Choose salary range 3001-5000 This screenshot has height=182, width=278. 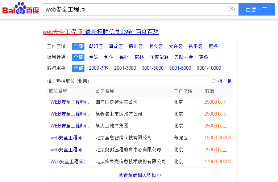click(x=153, y=68)
